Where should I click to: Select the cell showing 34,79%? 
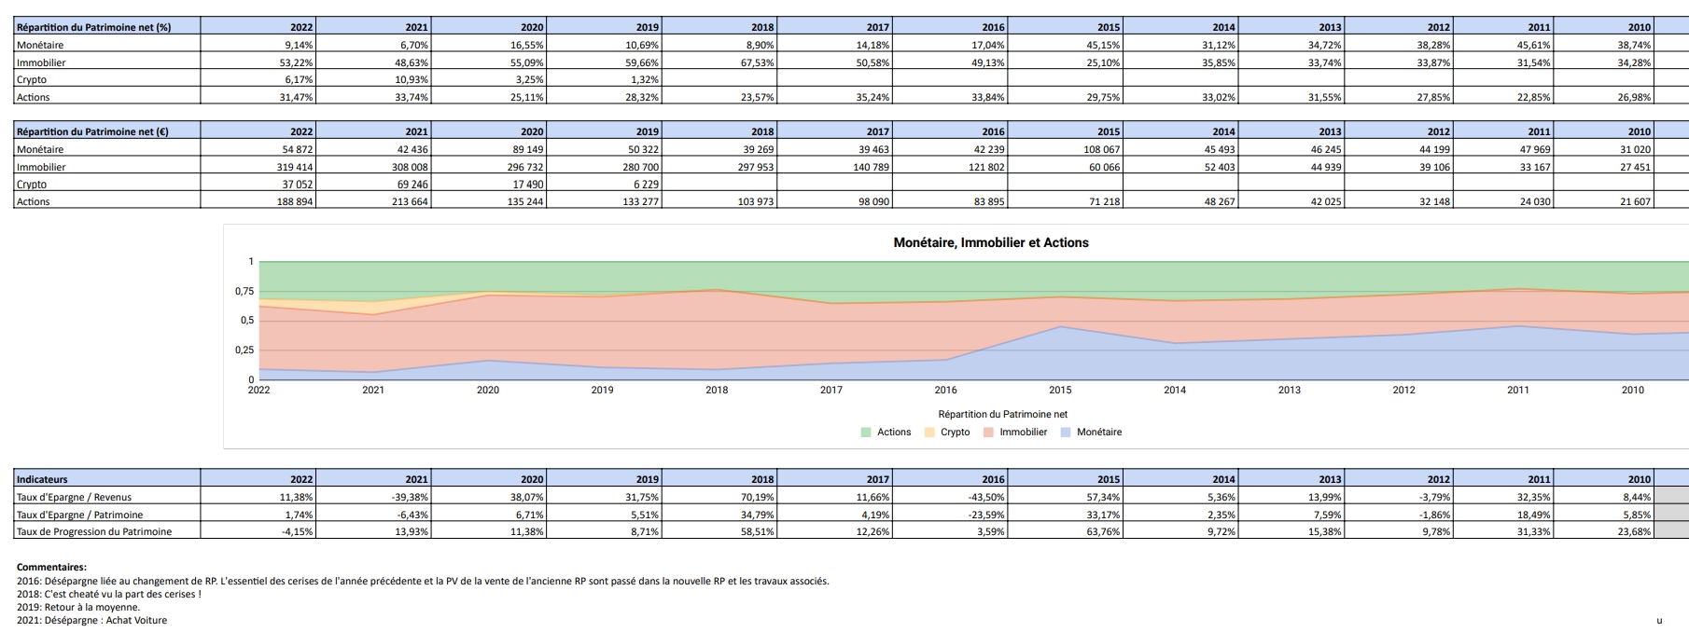click(719, 515)
